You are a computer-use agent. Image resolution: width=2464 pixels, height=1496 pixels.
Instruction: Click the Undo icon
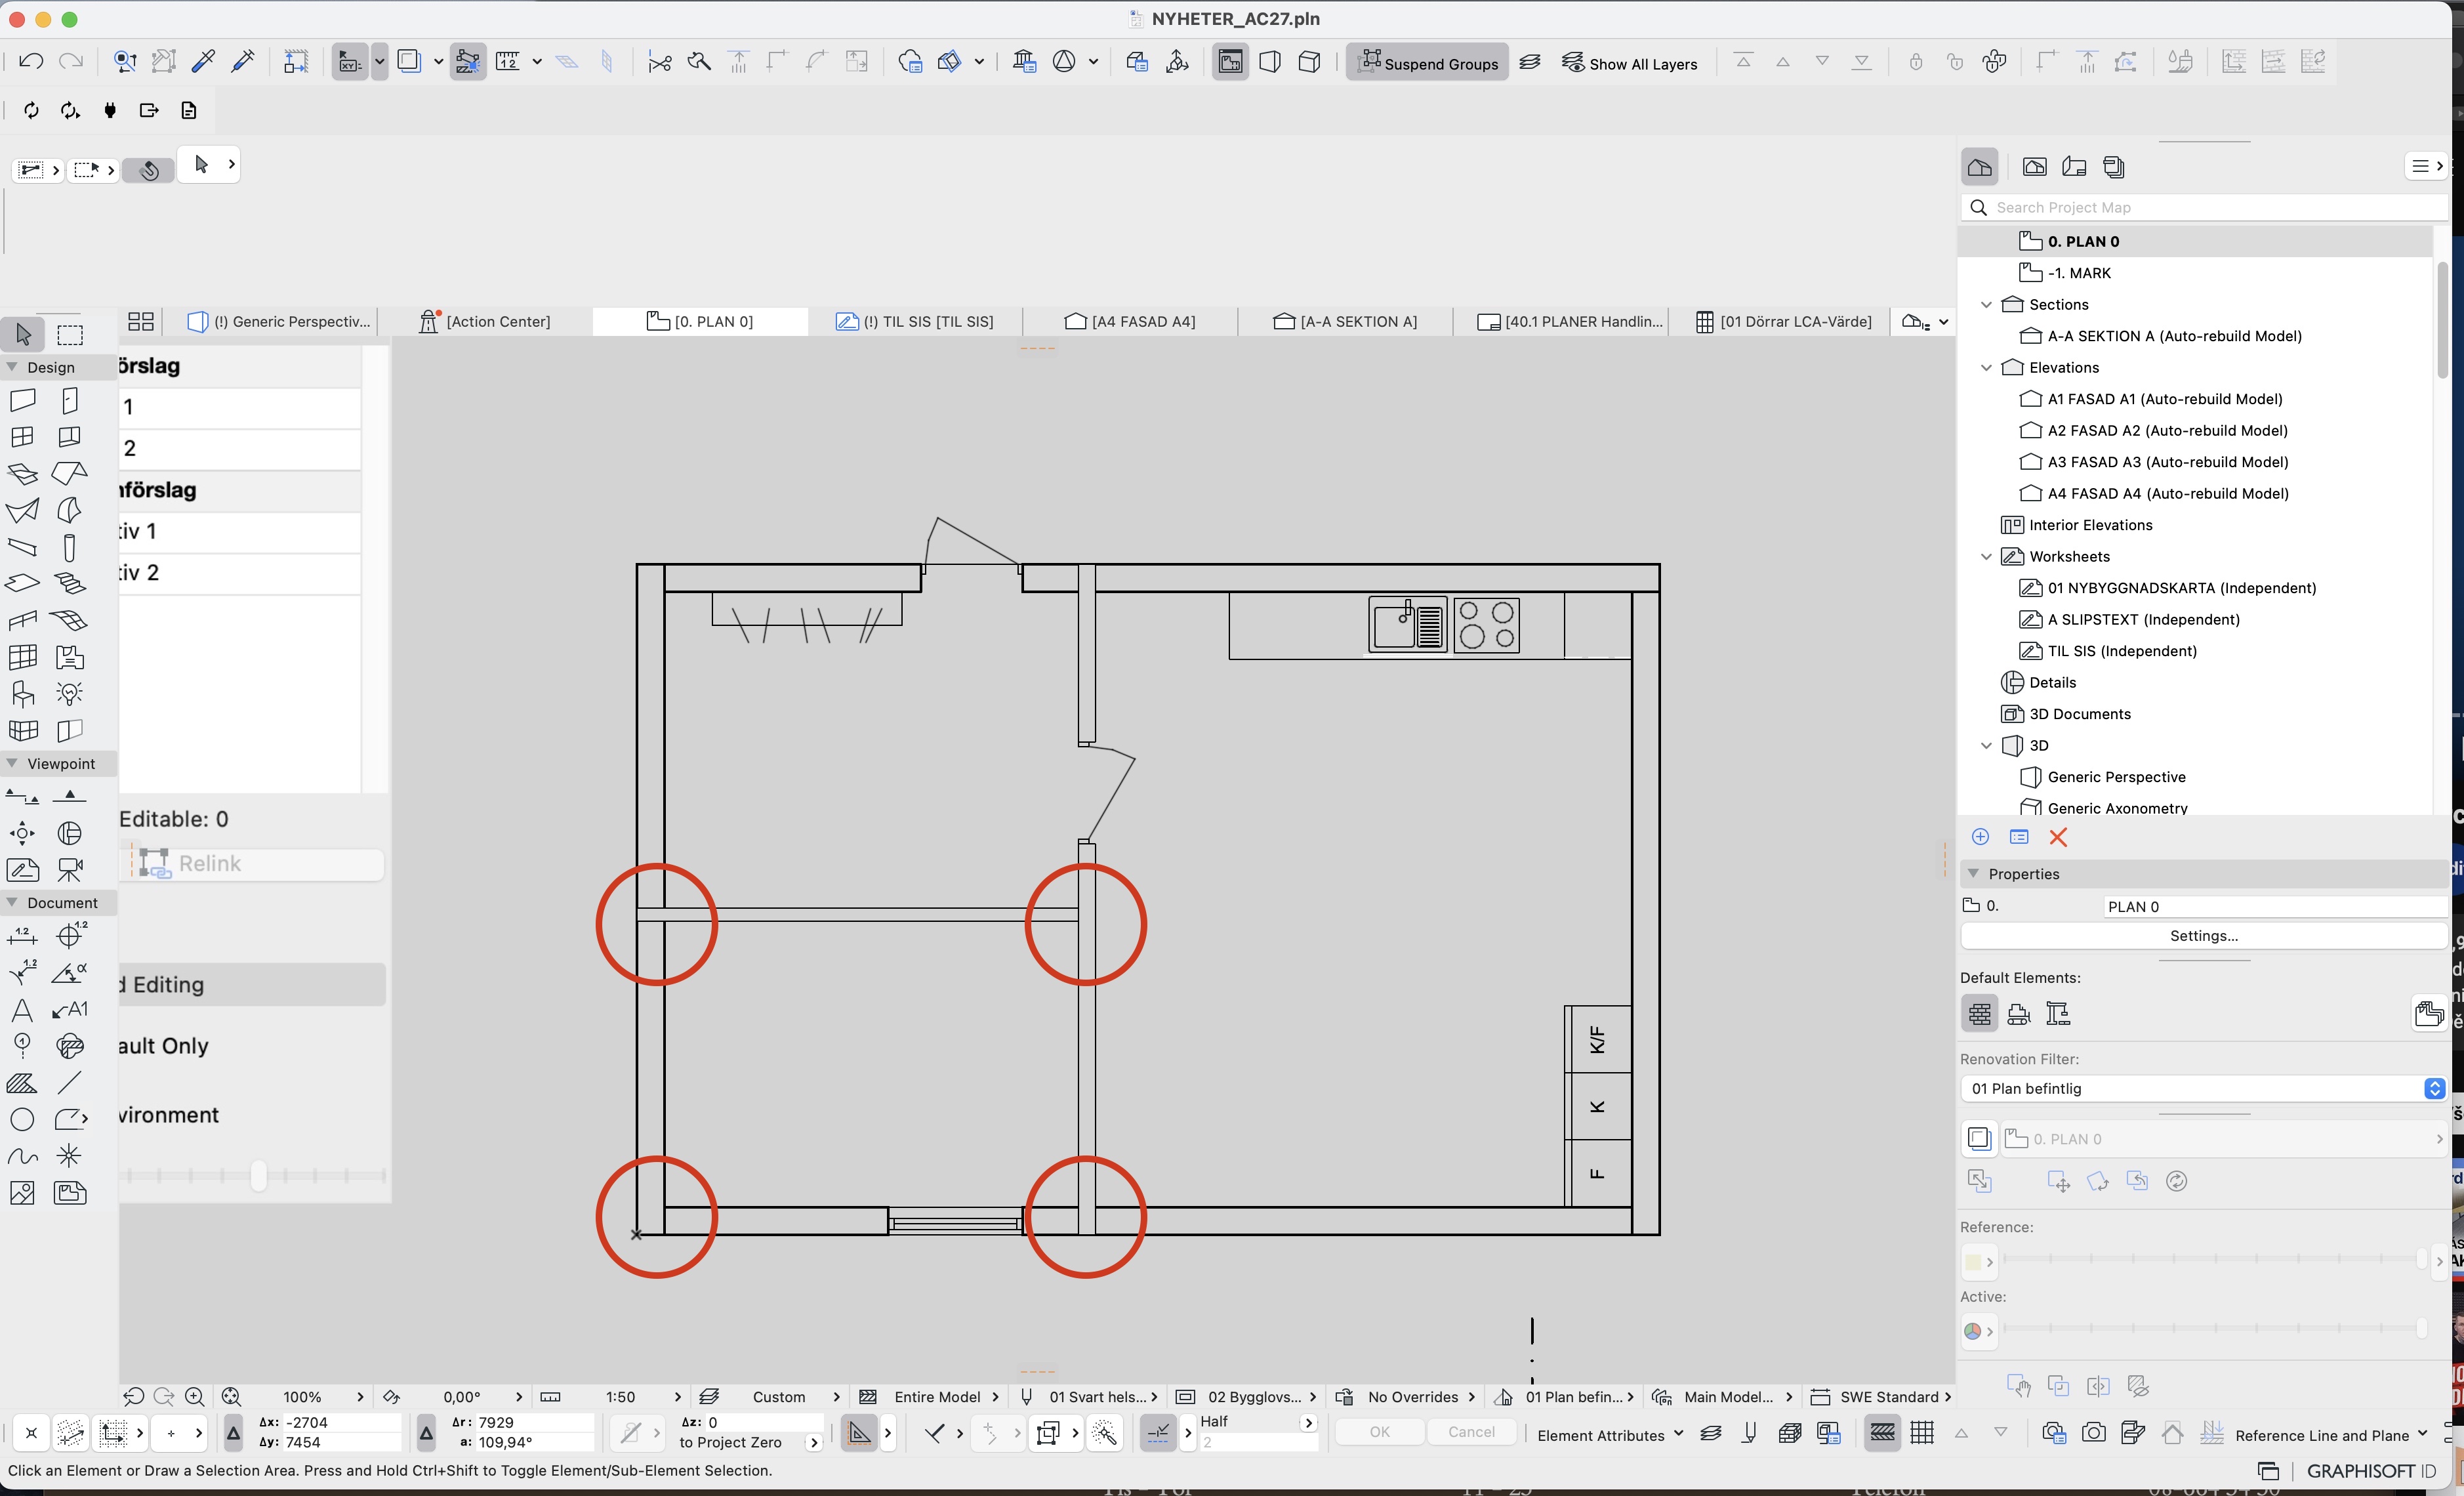[x=31, y=62]
